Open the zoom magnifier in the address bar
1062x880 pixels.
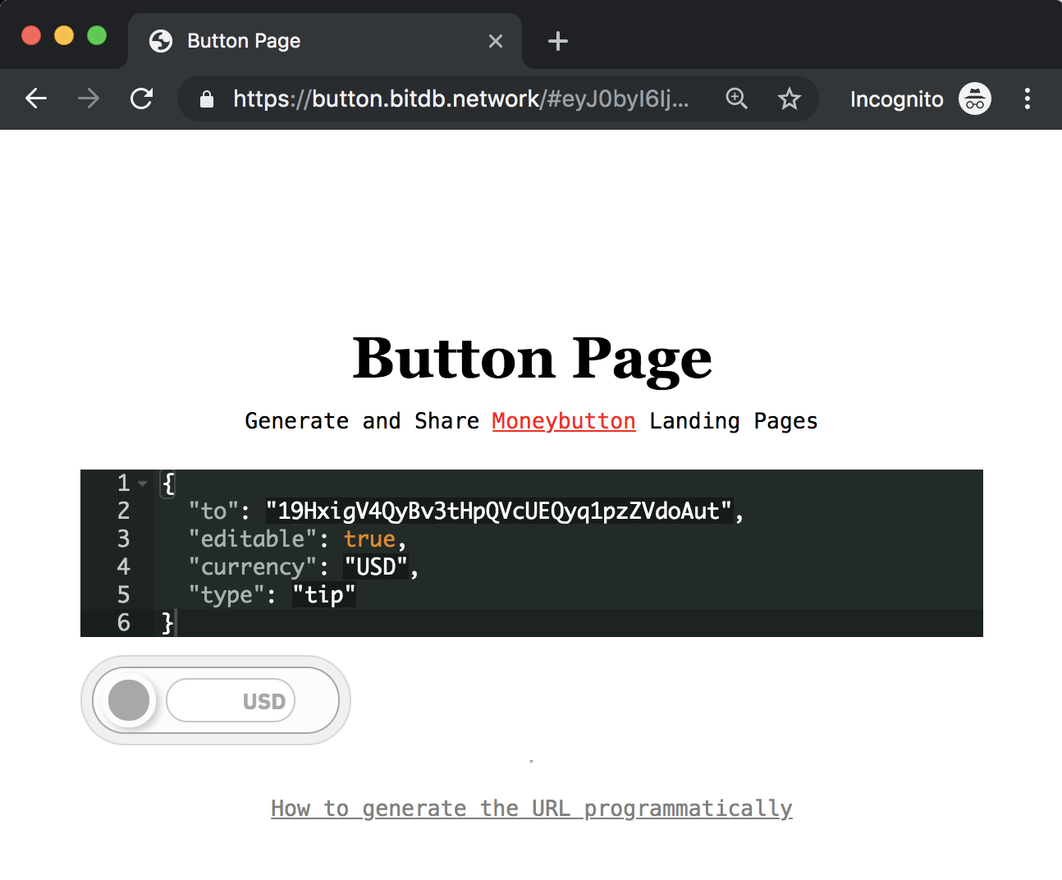tap(736, 99)
